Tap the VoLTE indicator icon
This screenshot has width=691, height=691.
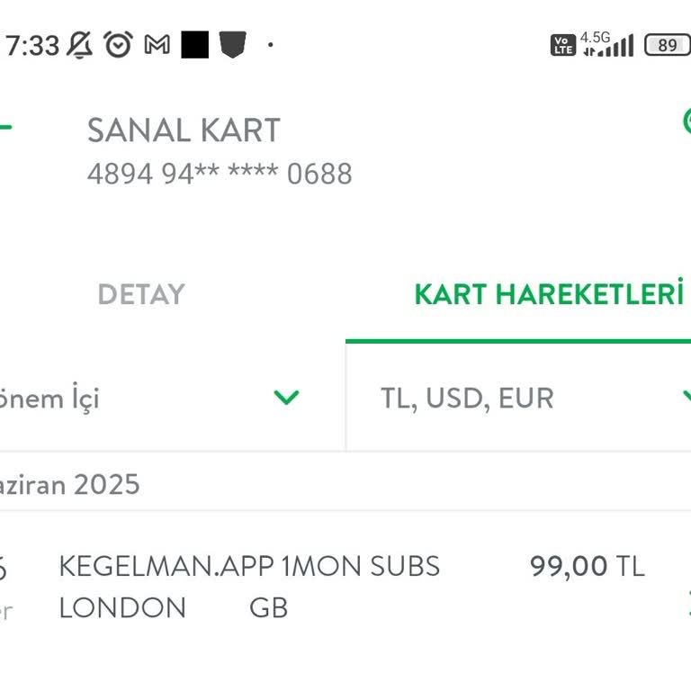point(563,45)
